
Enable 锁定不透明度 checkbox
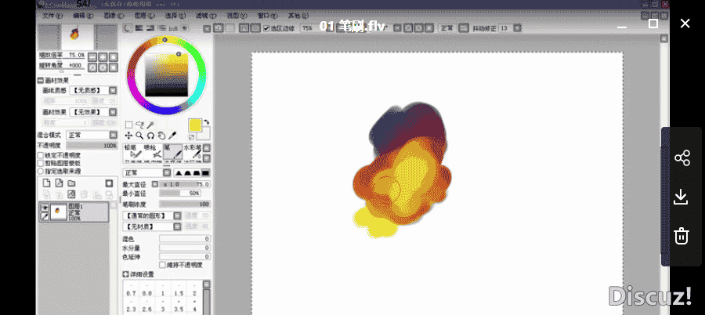[x=41, y=155]
